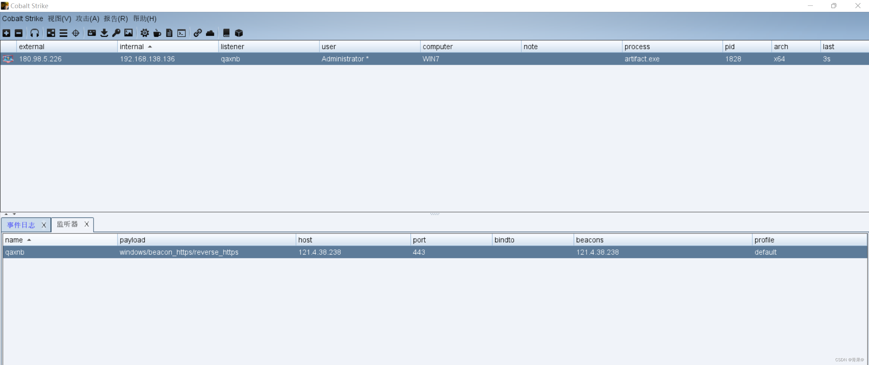The width and height of the screenshot is (869, 365).
Task: Sort sessions by the note column header
Action: tap(572, 47)
